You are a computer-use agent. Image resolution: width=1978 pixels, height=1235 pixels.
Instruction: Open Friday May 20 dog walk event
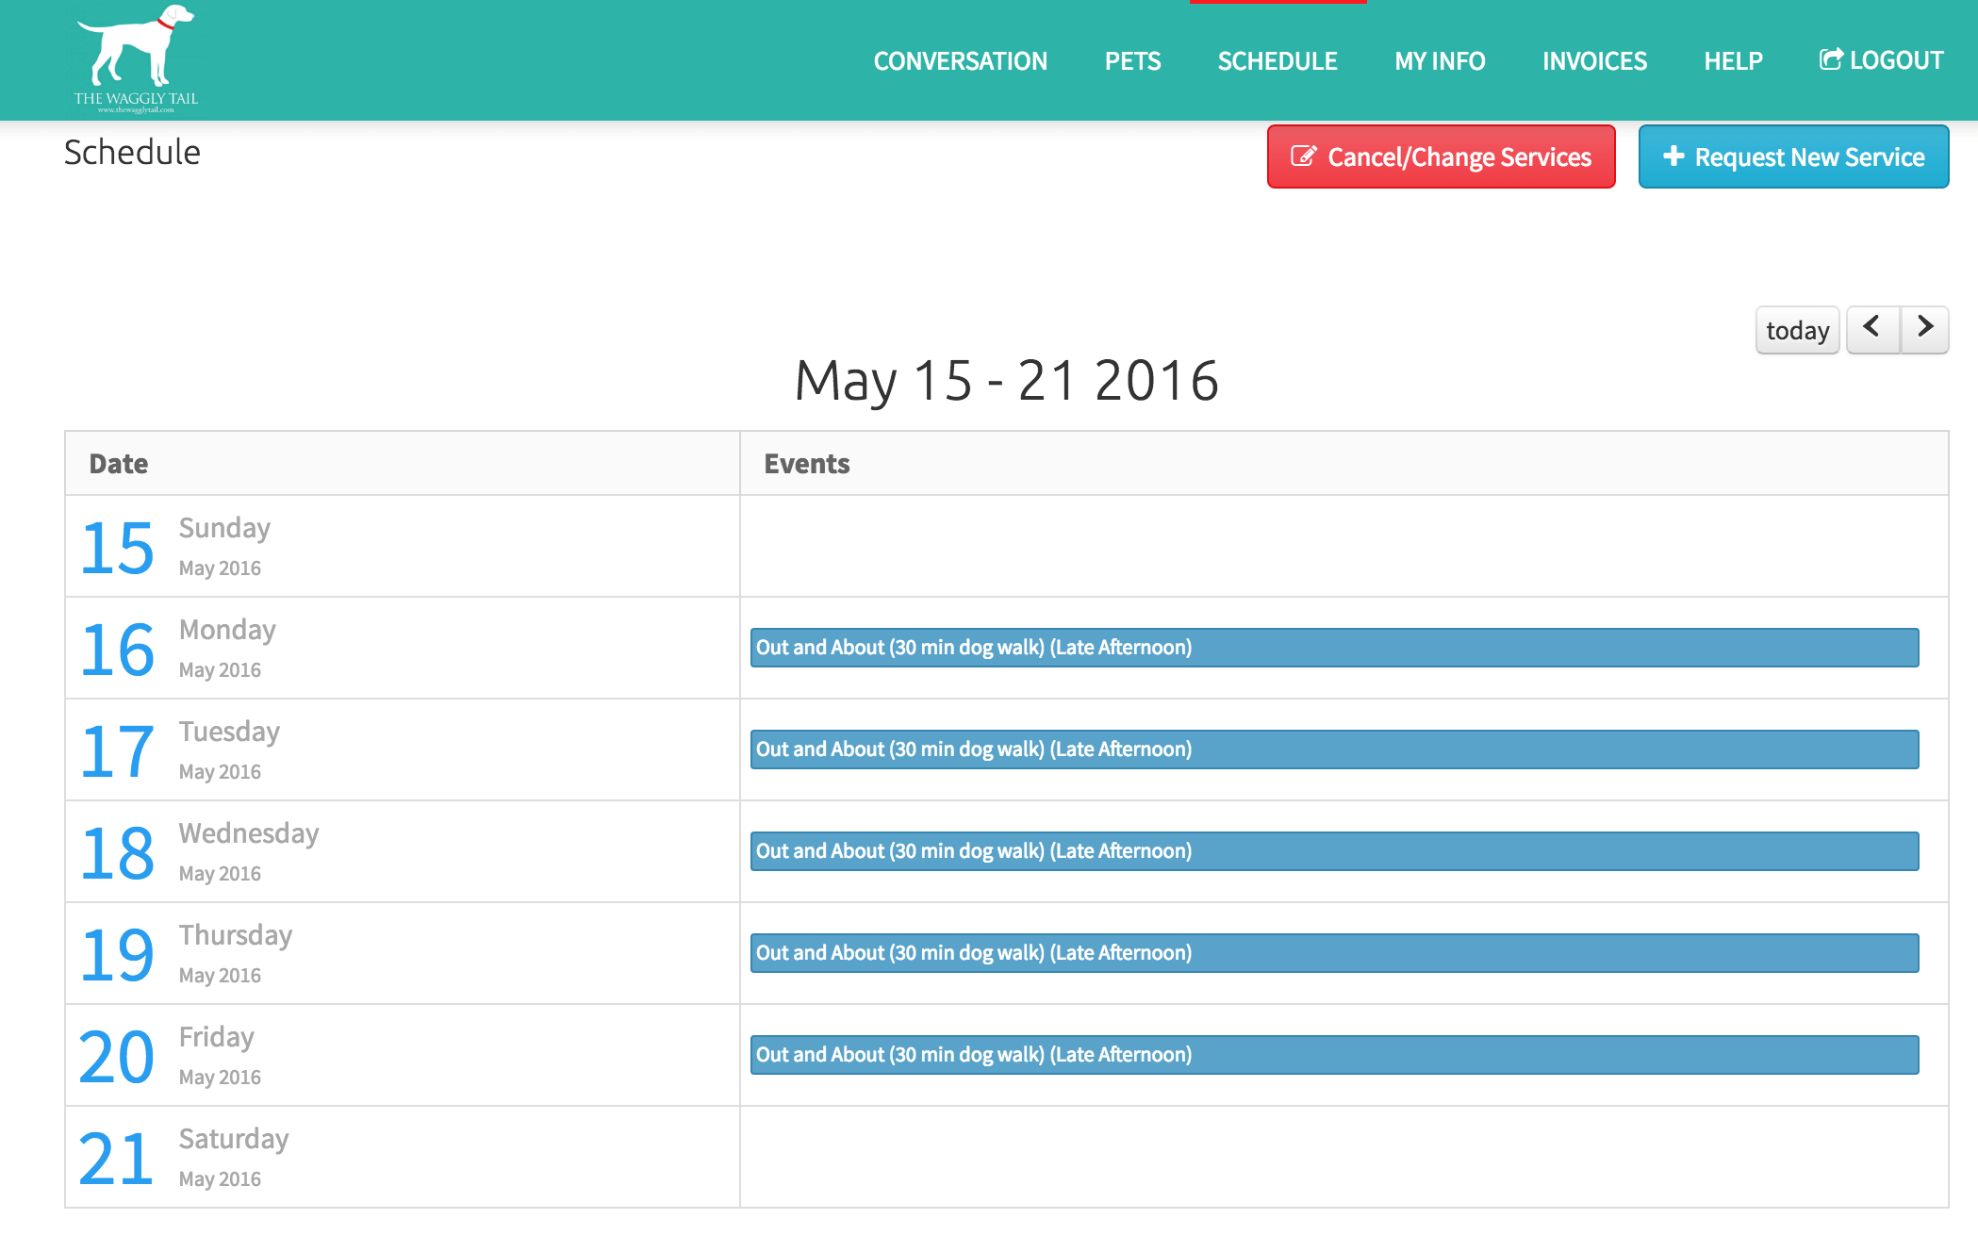tap(1334, 1055)
